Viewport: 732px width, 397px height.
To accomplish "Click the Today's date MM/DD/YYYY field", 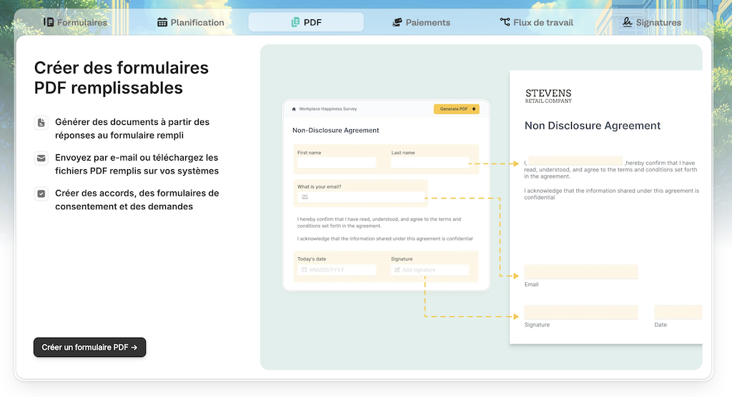I will (x=336, y=270).
